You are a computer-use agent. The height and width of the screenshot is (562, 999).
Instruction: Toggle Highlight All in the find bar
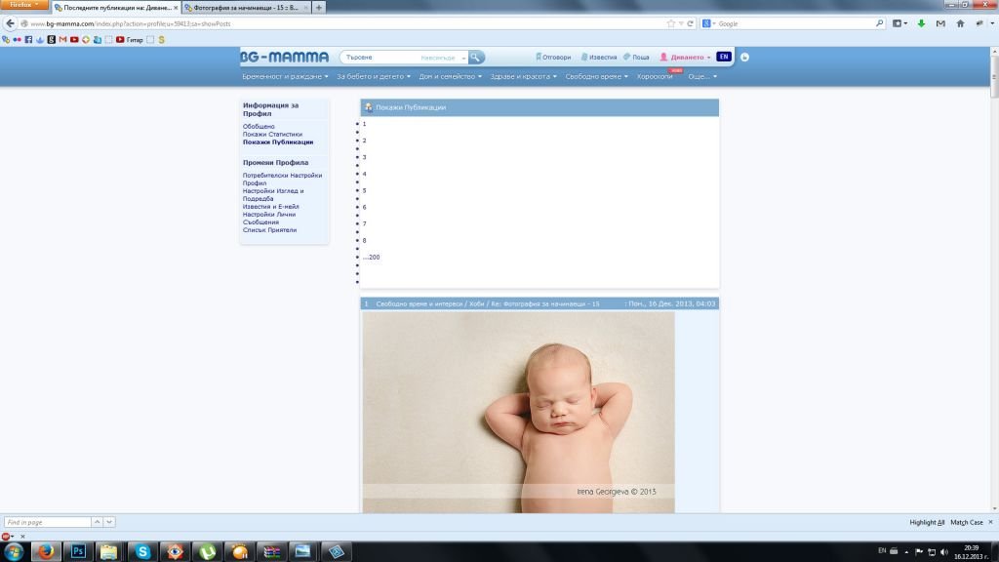point(927,522)
